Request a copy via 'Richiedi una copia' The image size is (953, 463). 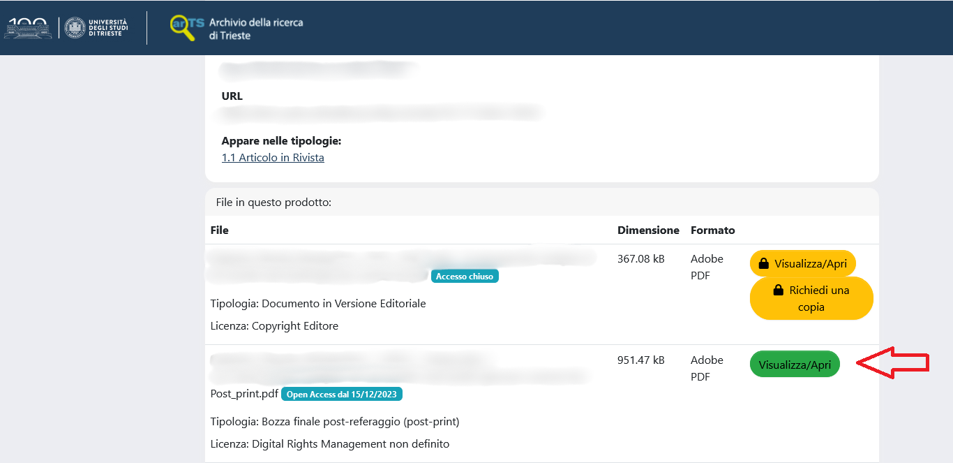811,299
